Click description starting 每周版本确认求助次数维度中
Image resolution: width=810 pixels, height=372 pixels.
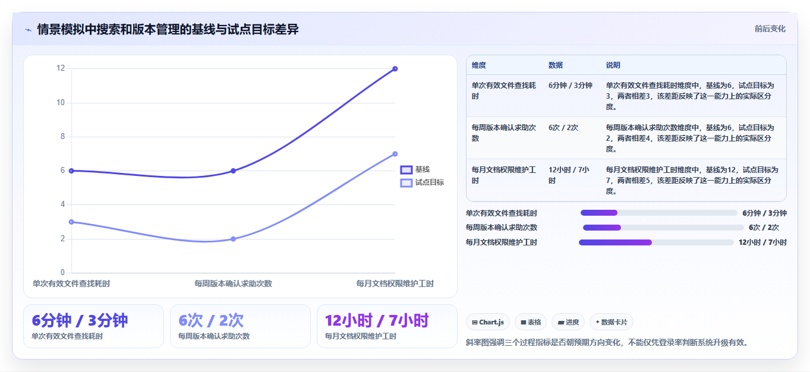[x=692, y=138]
